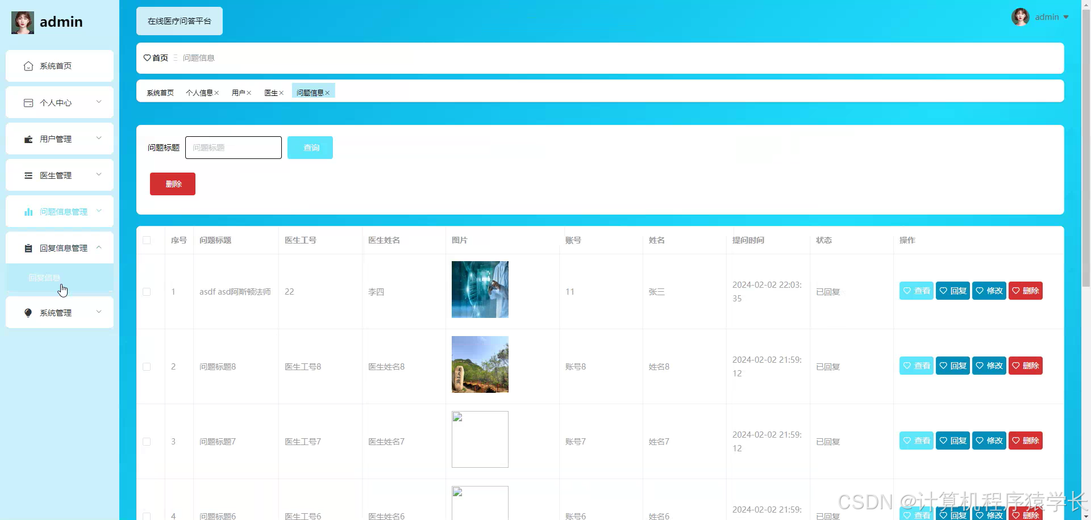The width and height of the screenshot is (1091, 520).
Task: Click the red batch 删除 button
Action: point(173,184)
